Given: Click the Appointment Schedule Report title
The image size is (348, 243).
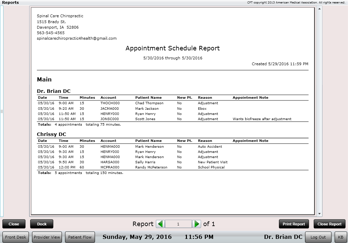Looking at the screenshot, I should click(x=172, y=48).
